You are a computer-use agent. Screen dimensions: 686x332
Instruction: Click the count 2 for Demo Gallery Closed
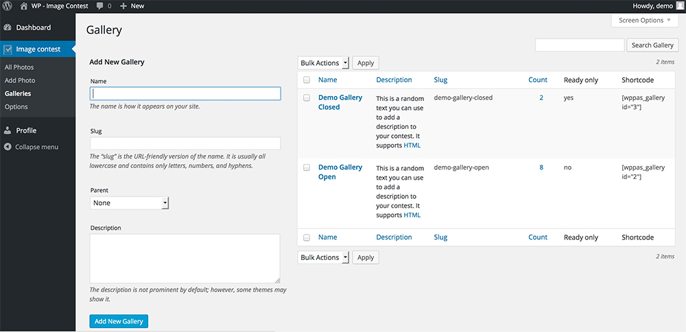click(x=541, y=98)
